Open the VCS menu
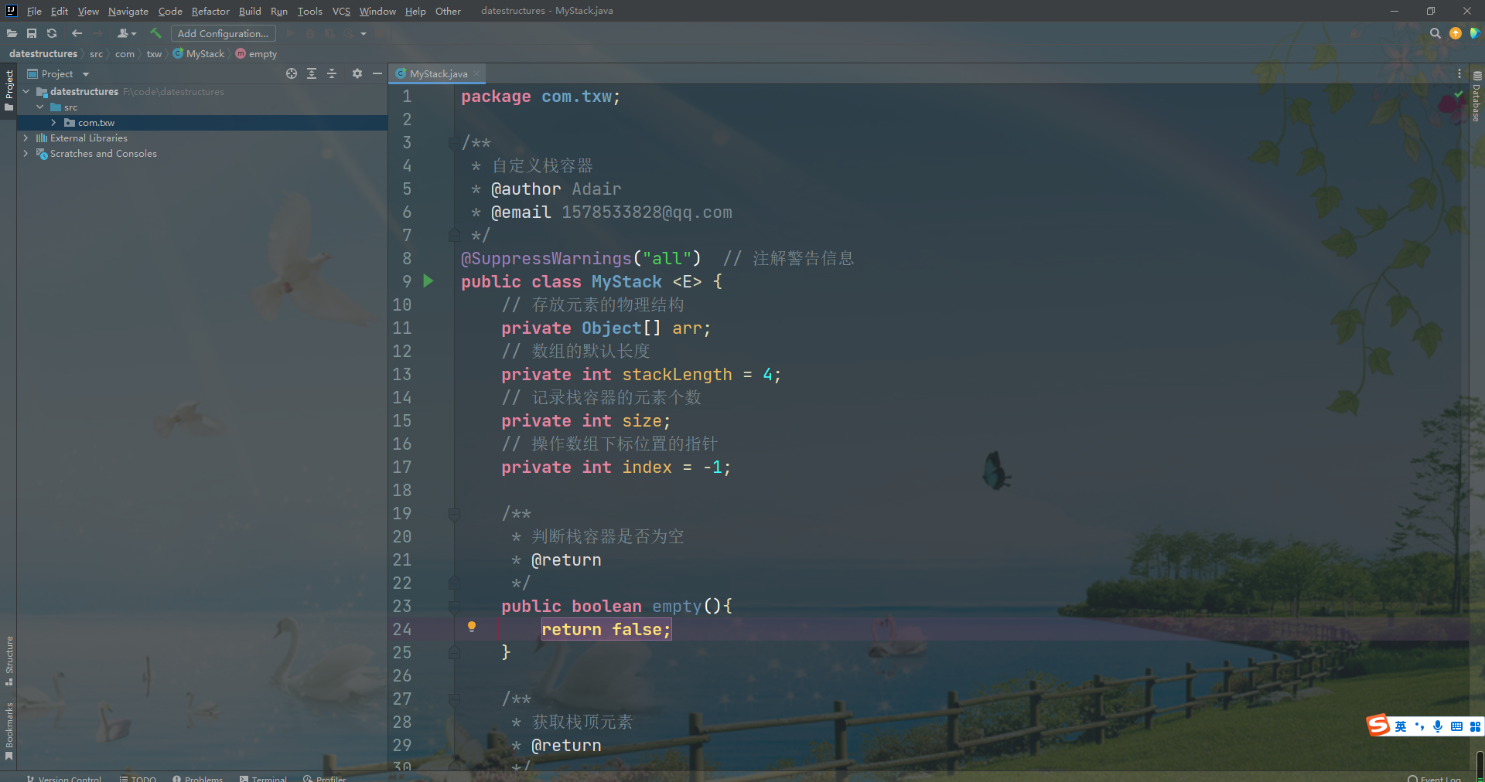Screen dimensions: 1485x782 pyautogui.click(x=341, y=11)
